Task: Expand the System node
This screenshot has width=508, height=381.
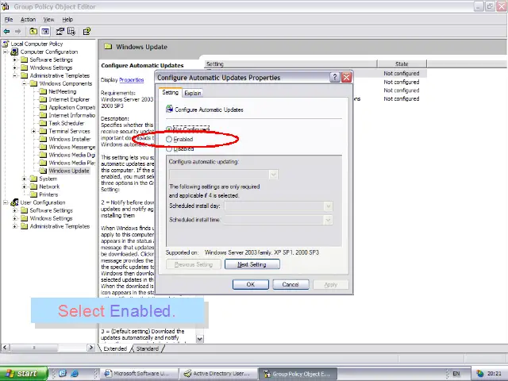Action: [25, 179]
